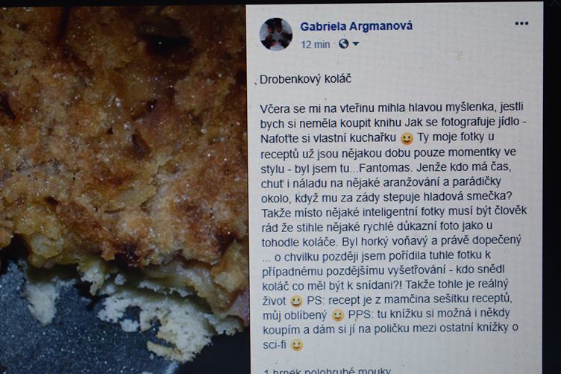Click the smiley emoji after sci-fi
The height and width of the screenshot is (374, 561).
(297, 345)
